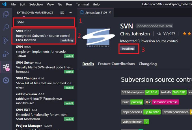192x130 pixels.
Task: Select the Extension: SVN editor tab
Action: click(96, 13)
